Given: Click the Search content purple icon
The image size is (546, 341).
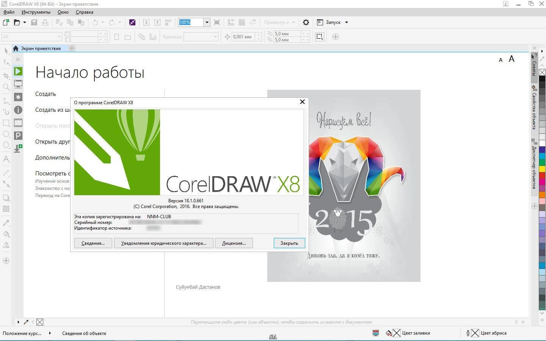Looking at the screenshot, I should pos(132,22).
